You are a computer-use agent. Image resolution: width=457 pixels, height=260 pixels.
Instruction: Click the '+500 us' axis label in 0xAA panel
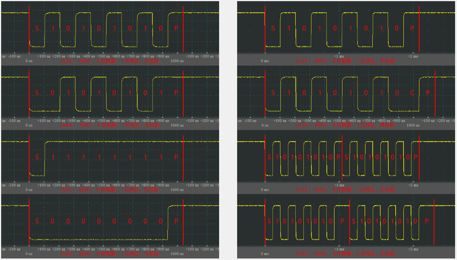[x=103, y=121]
